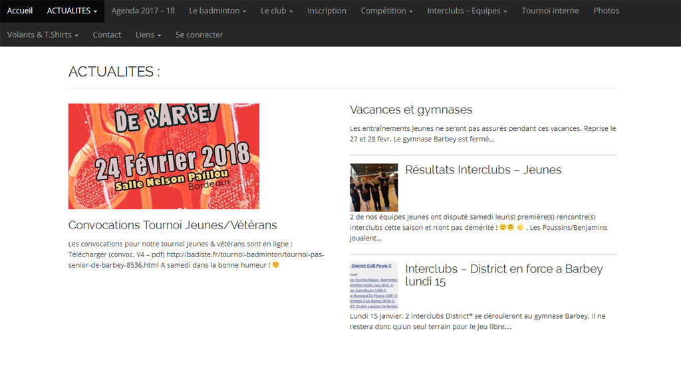
Task: Open Interclubs – District en force article
Action: click(504, 275)
